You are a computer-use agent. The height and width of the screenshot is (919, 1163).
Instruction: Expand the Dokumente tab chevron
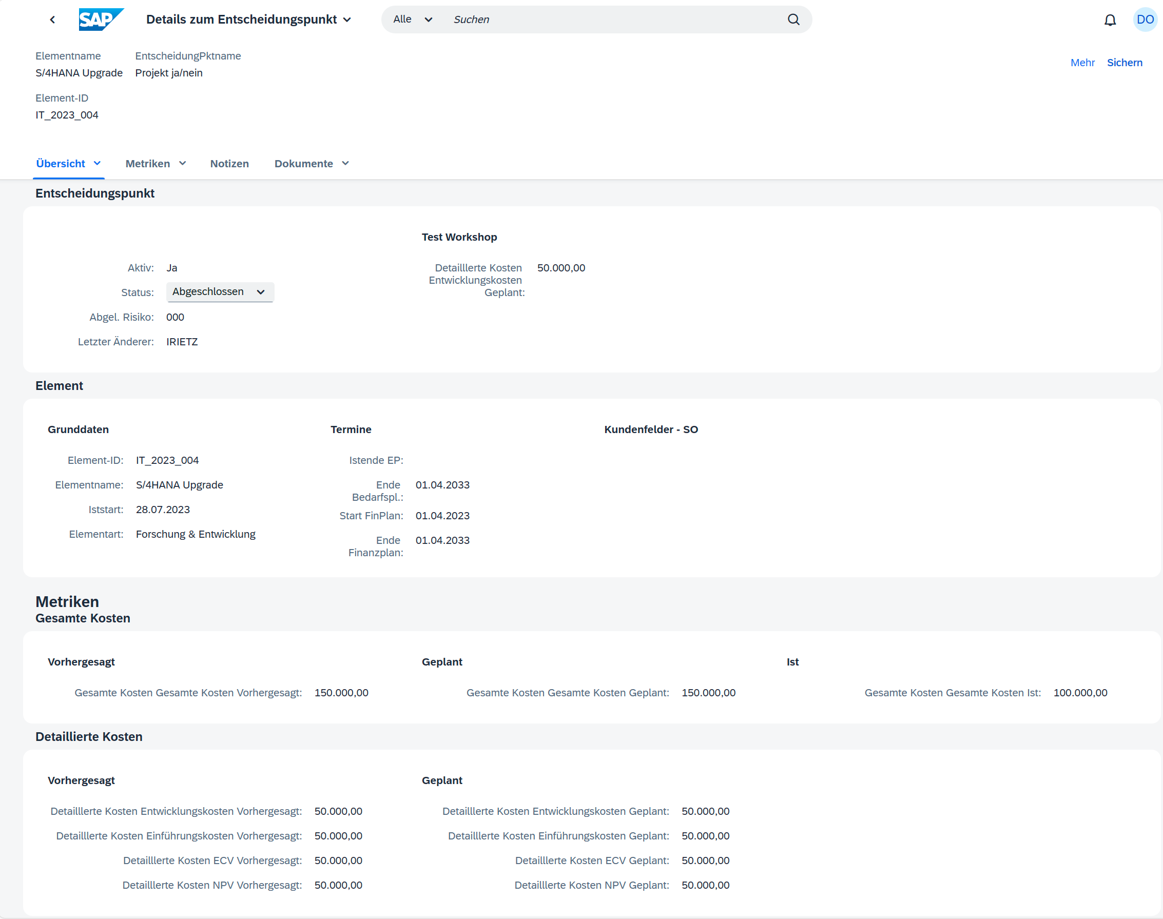345,163
